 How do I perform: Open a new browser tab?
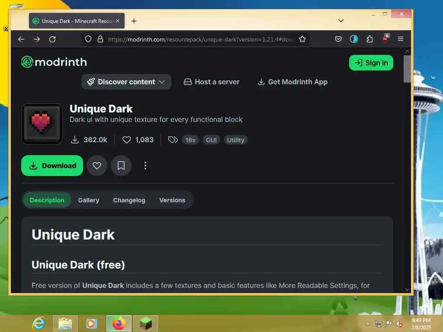point(134,21)
